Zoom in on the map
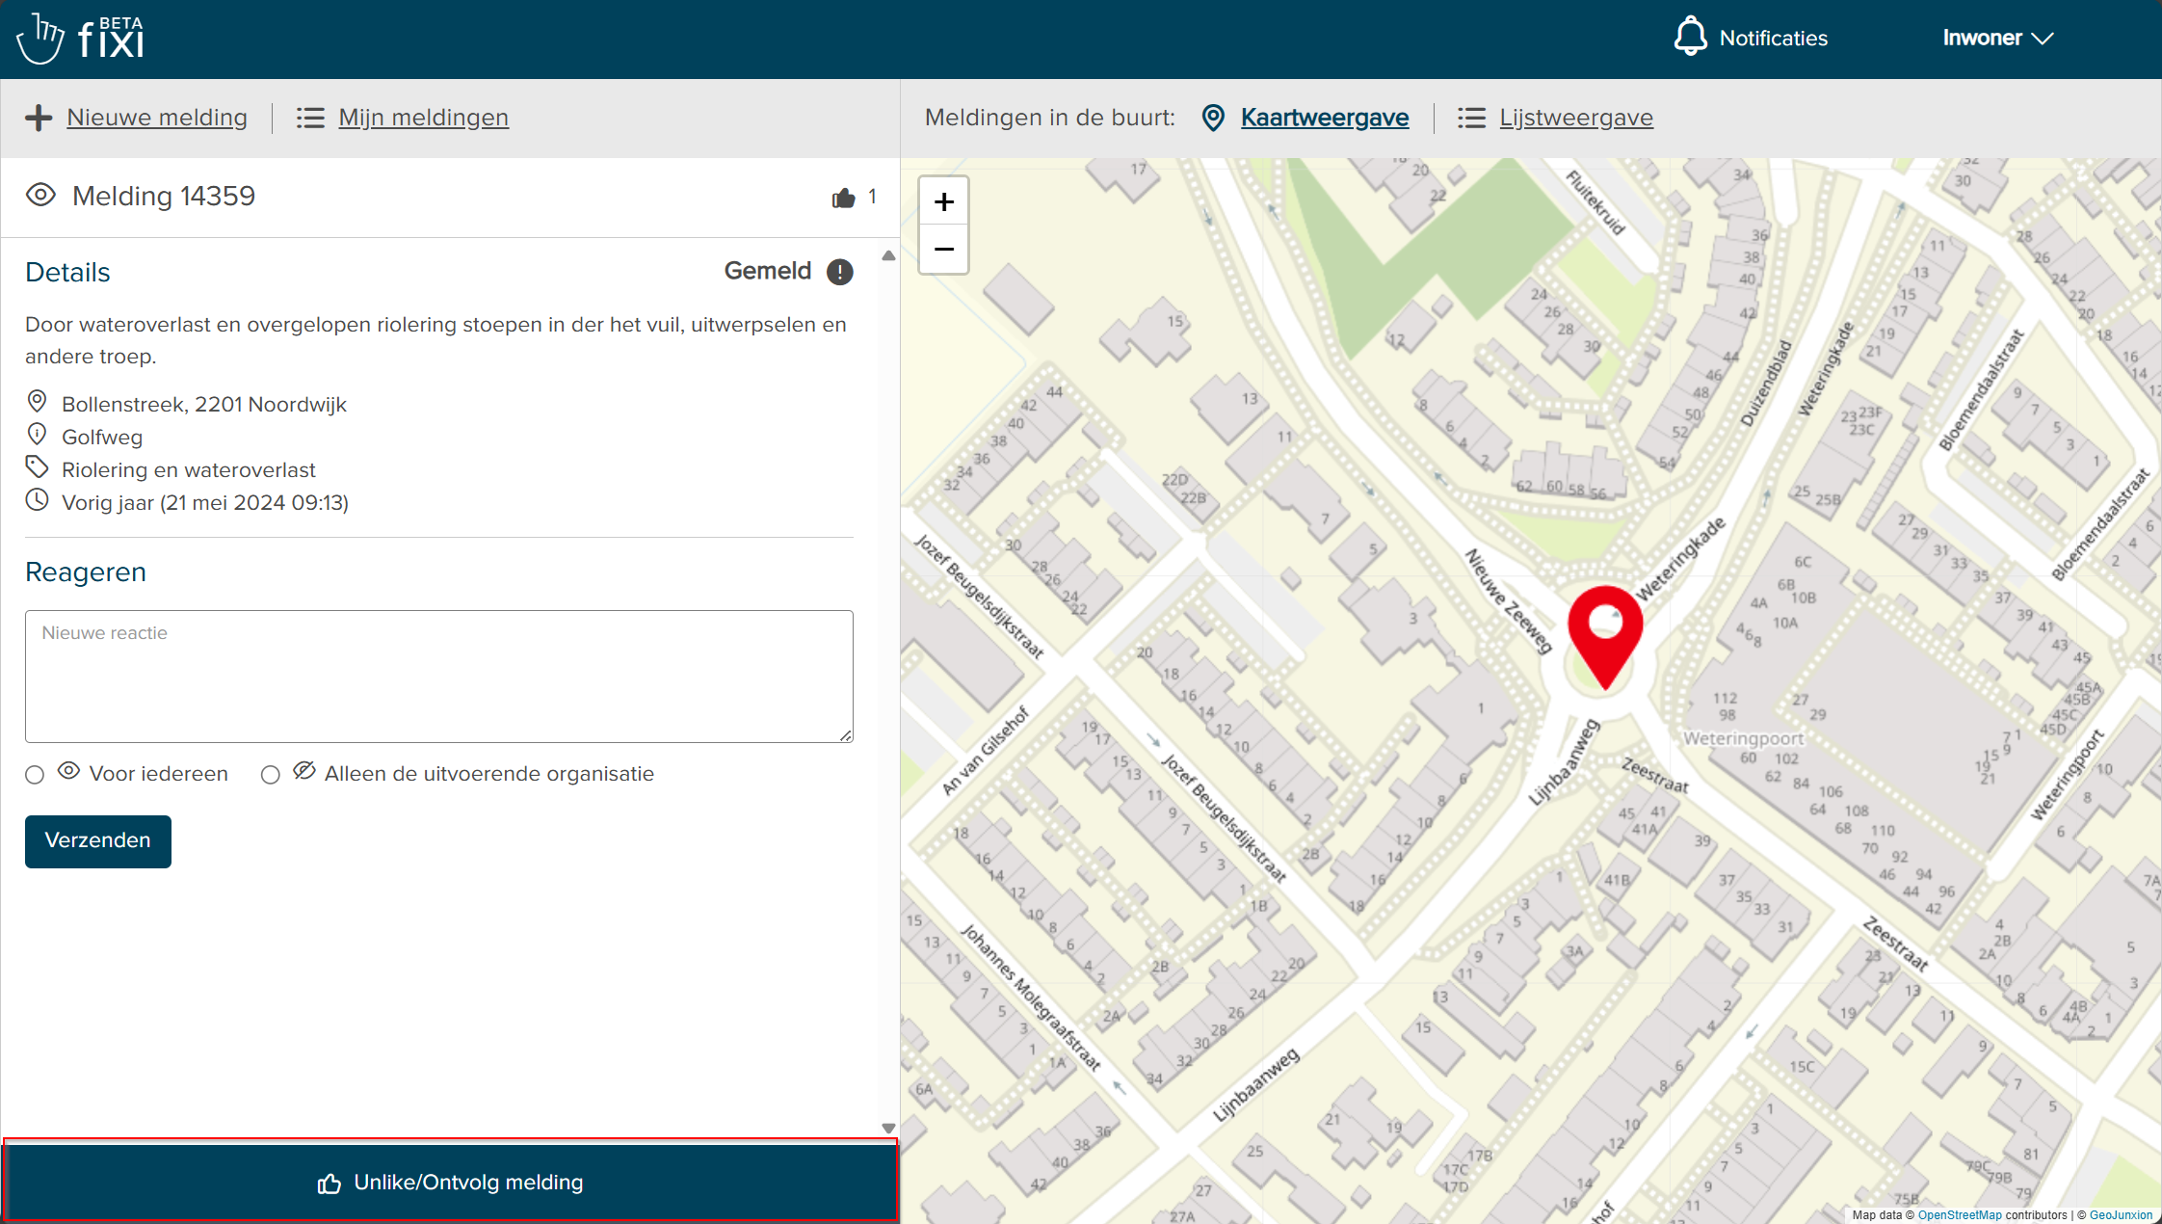2162x1224 pixels. 944,202
